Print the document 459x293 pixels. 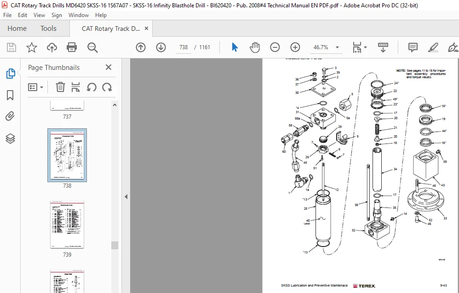[72, 47]
